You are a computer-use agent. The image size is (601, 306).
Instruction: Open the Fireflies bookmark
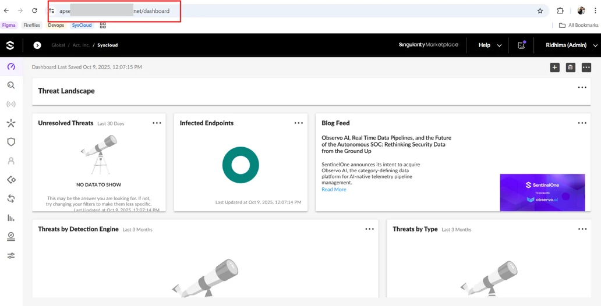coord(32,25)
